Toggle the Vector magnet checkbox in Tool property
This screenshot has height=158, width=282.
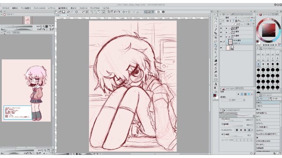[x=223, y=140]
